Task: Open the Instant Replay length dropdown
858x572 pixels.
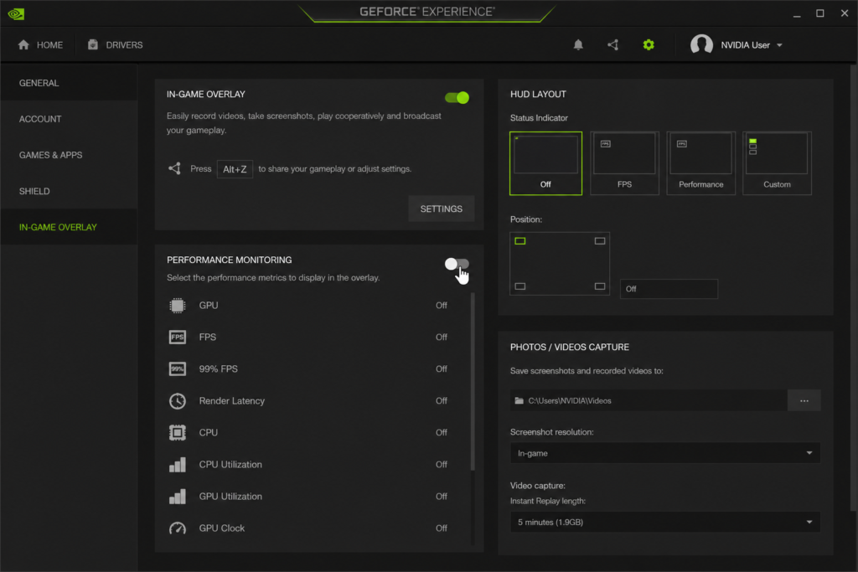Action: [664, 523]
